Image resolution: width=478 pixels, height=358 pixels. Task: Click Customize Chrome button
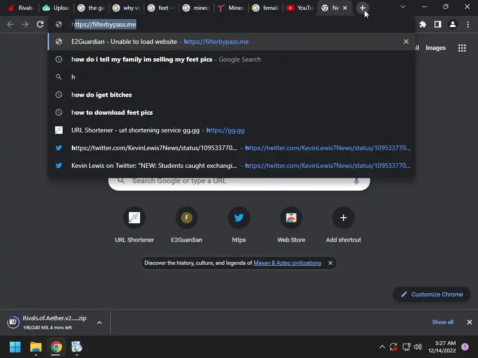(x=432, y=295)
